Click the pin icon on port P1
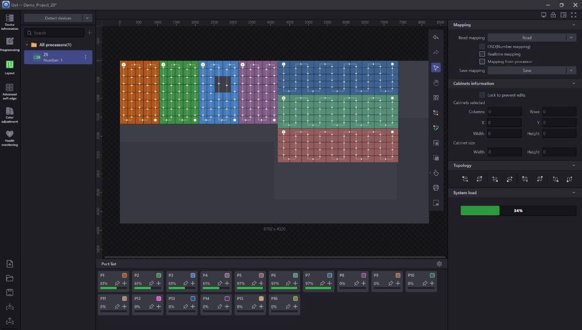 (x=117, y=284)
